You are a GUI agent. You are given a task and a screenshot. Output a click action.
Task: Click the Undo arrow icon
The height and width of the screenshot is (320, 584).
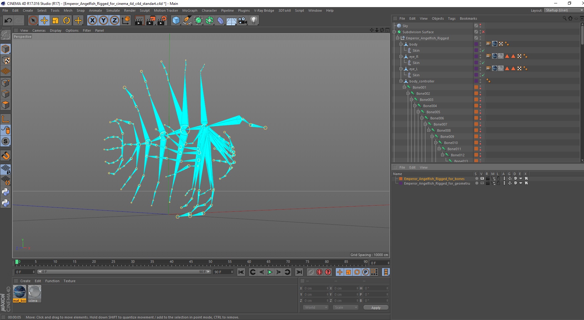(x=8, y=21)
